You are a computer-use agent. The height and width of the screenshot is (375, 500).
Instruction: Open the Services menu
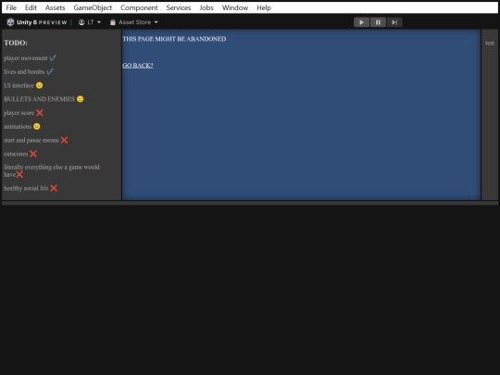tap(179, 7)
